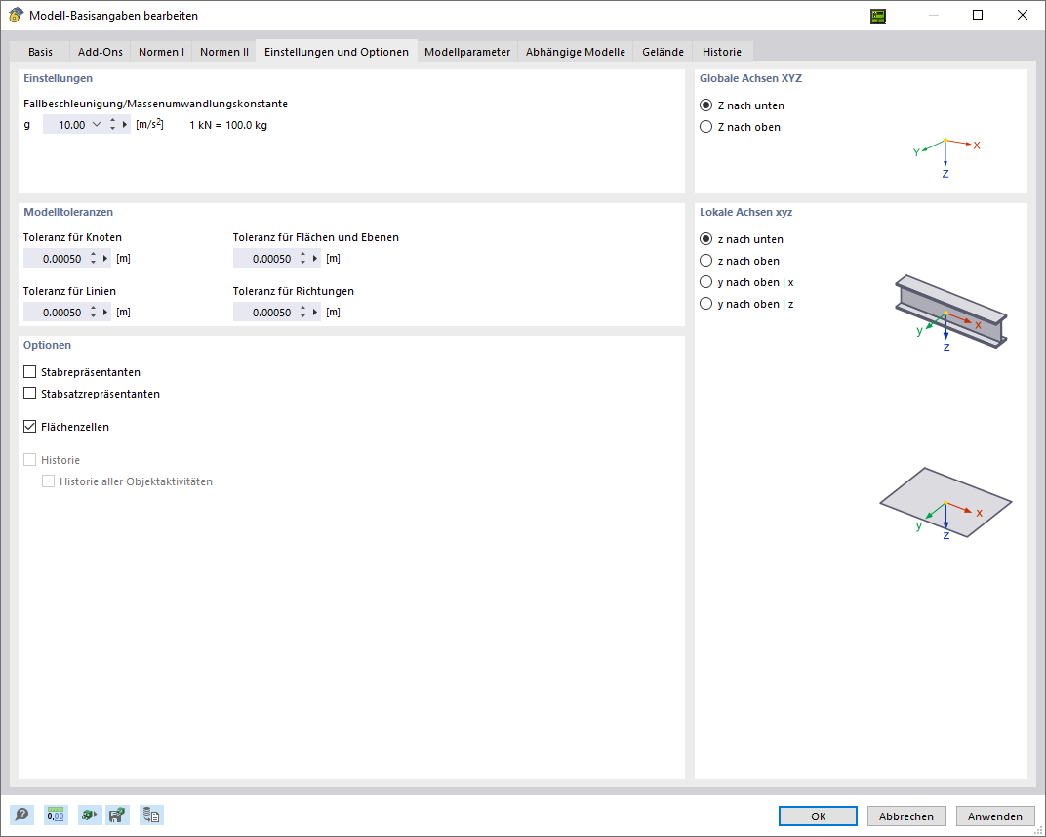Select local 'z nach oben' radio button

(x=705, y=261)
